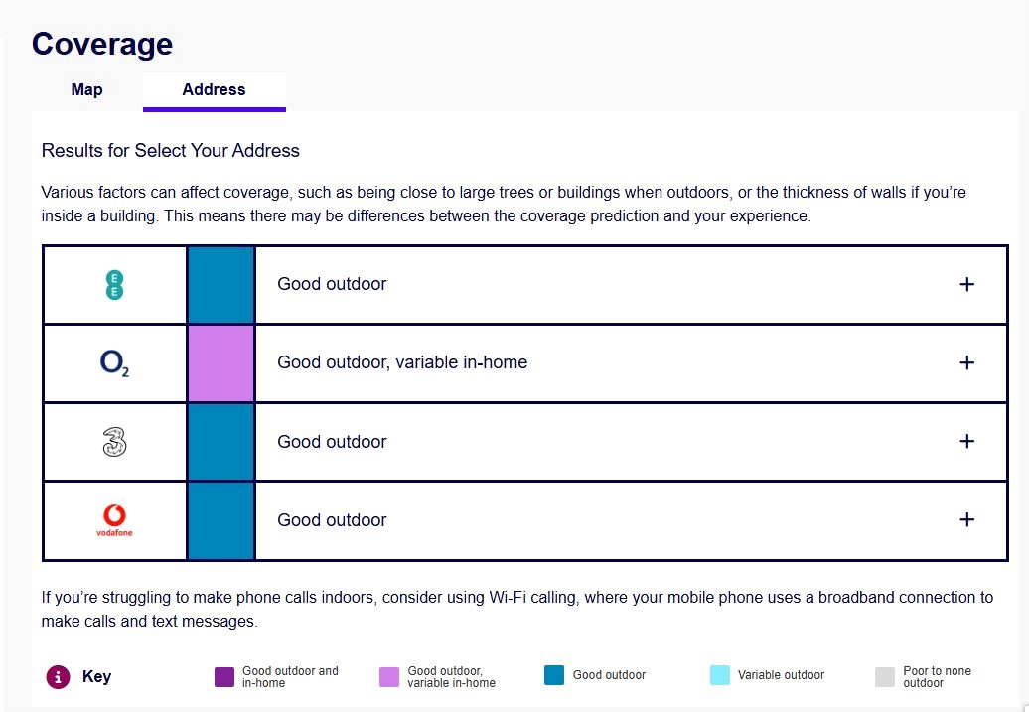Click O2 'Good outdoor, variable in-home' row text

pyautogui.click(x=402, y=363)
